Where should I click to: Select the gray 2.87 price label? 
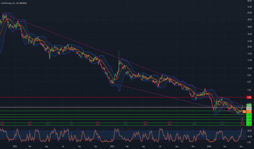tap(249, 109)
